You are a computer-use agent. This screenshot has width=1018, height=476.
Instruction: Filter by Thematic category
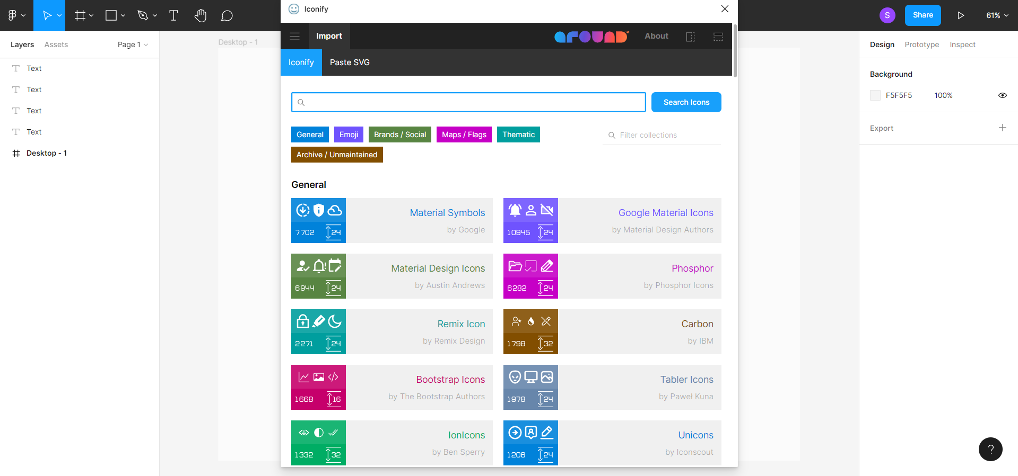(518, 134)
